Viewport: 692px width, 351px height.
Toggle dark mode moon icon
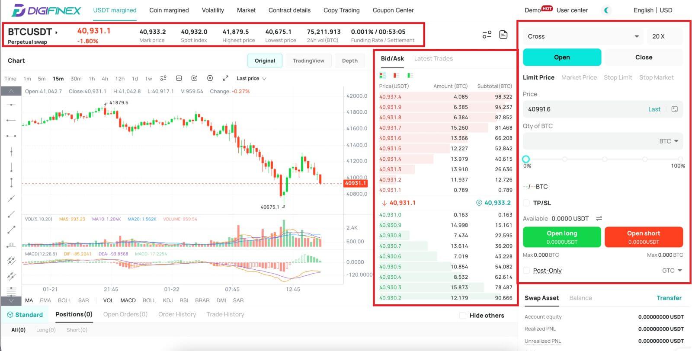pos(607,10)
